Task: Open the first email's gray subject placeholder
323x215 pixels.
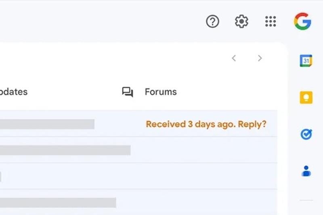Action: point(47,124)
